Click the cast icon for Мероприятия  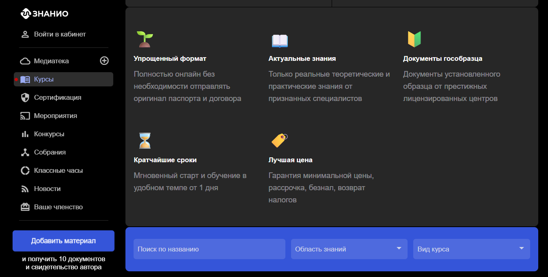click(25, 116)
